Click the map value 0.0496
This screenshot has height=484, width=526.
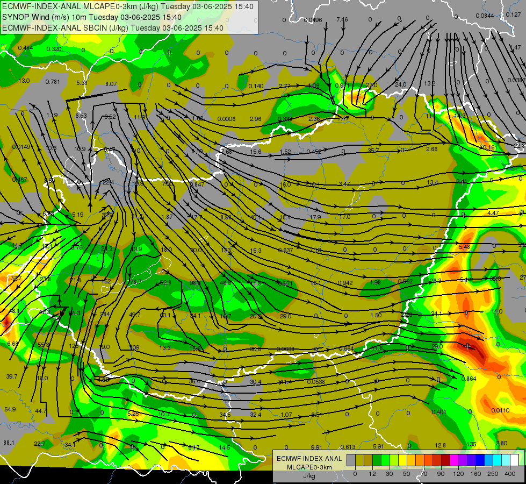coord(313,20)
